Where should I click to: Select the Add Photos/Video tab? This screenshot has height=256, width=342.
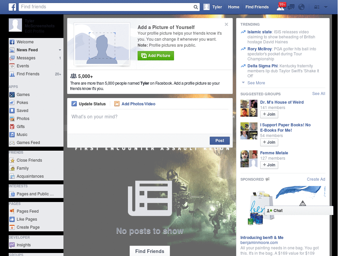pyautogui.click(x=135, y=104)
